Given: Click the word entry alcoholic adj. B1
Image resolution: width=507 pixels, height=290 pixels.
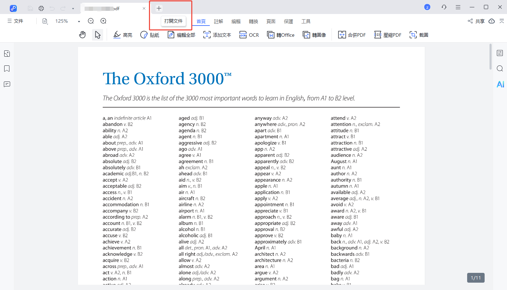Looking at the screenshot, I should coord(195,235).
